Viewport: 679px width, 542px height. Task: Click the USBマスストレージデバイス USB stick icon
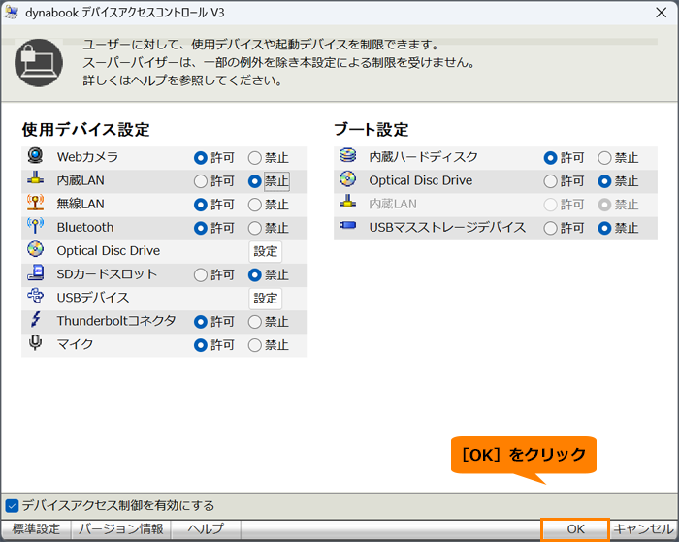click(x=347, y=225)
